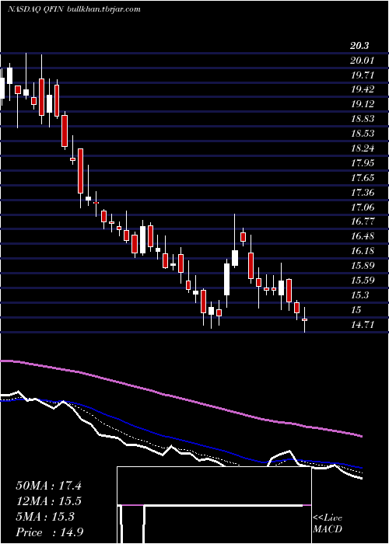
Task: Click the 5MA : 15.3 readout
Action: [x=45, y=517]
